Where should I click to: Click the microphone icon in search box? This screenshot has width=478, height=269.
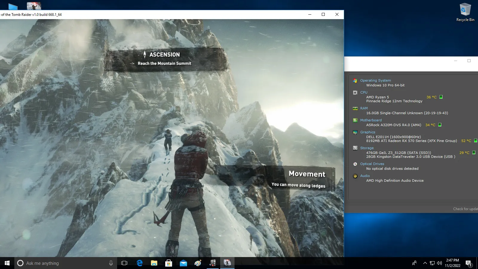pyautogui.click(x=111, y=263)
